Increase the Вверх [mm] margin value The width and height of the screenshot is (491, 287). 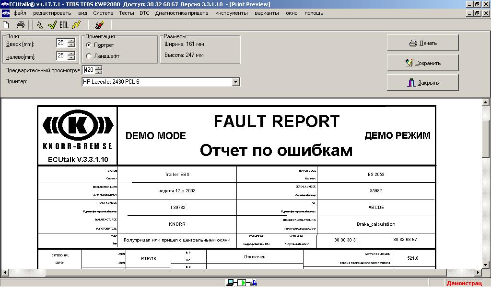(71, 40)
